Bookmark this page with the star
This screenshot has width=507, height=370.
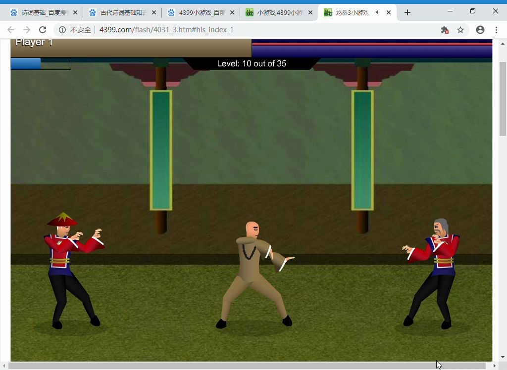coord(460,30)
